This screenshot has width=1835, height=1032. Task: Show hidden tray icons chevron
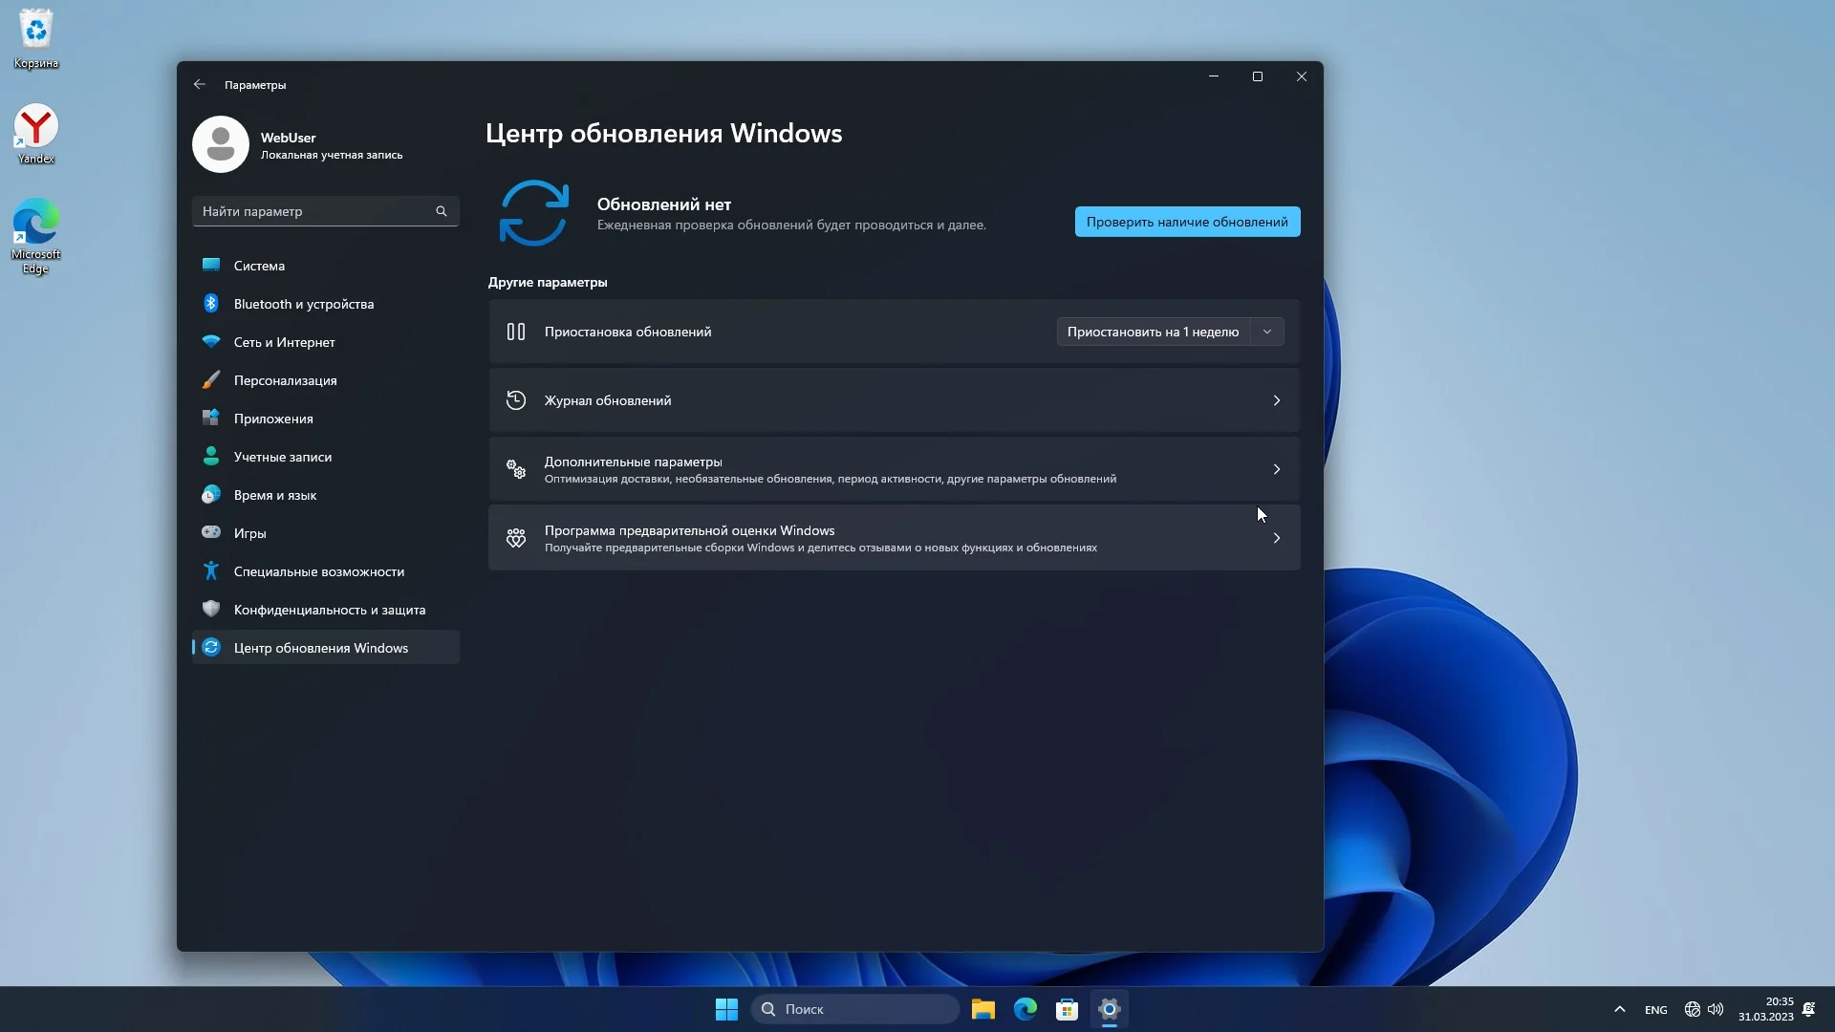pyautogui.click(x=1619, y=1009)
